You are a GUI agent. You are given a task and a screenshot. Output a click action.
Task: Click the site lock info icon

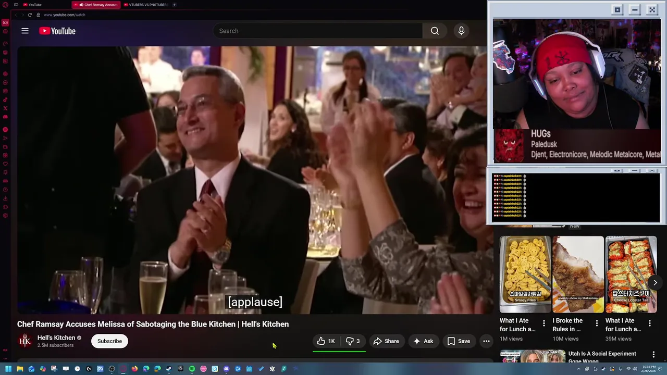click(38, 15)
